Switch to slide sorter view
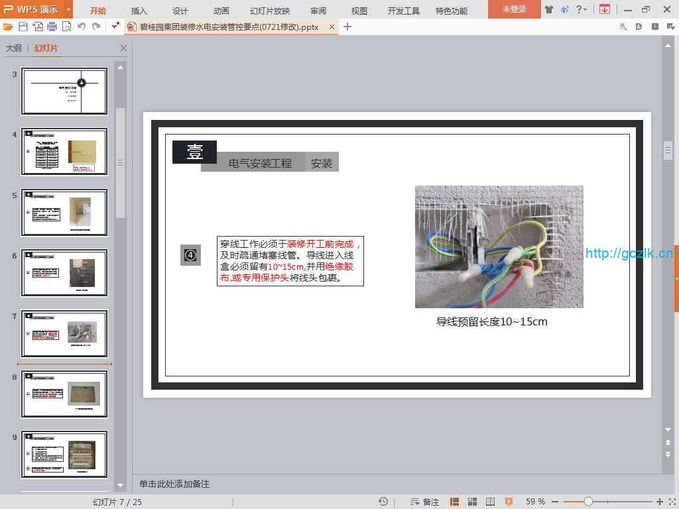Viewport: 679px width, 509px height. point(473,502)
